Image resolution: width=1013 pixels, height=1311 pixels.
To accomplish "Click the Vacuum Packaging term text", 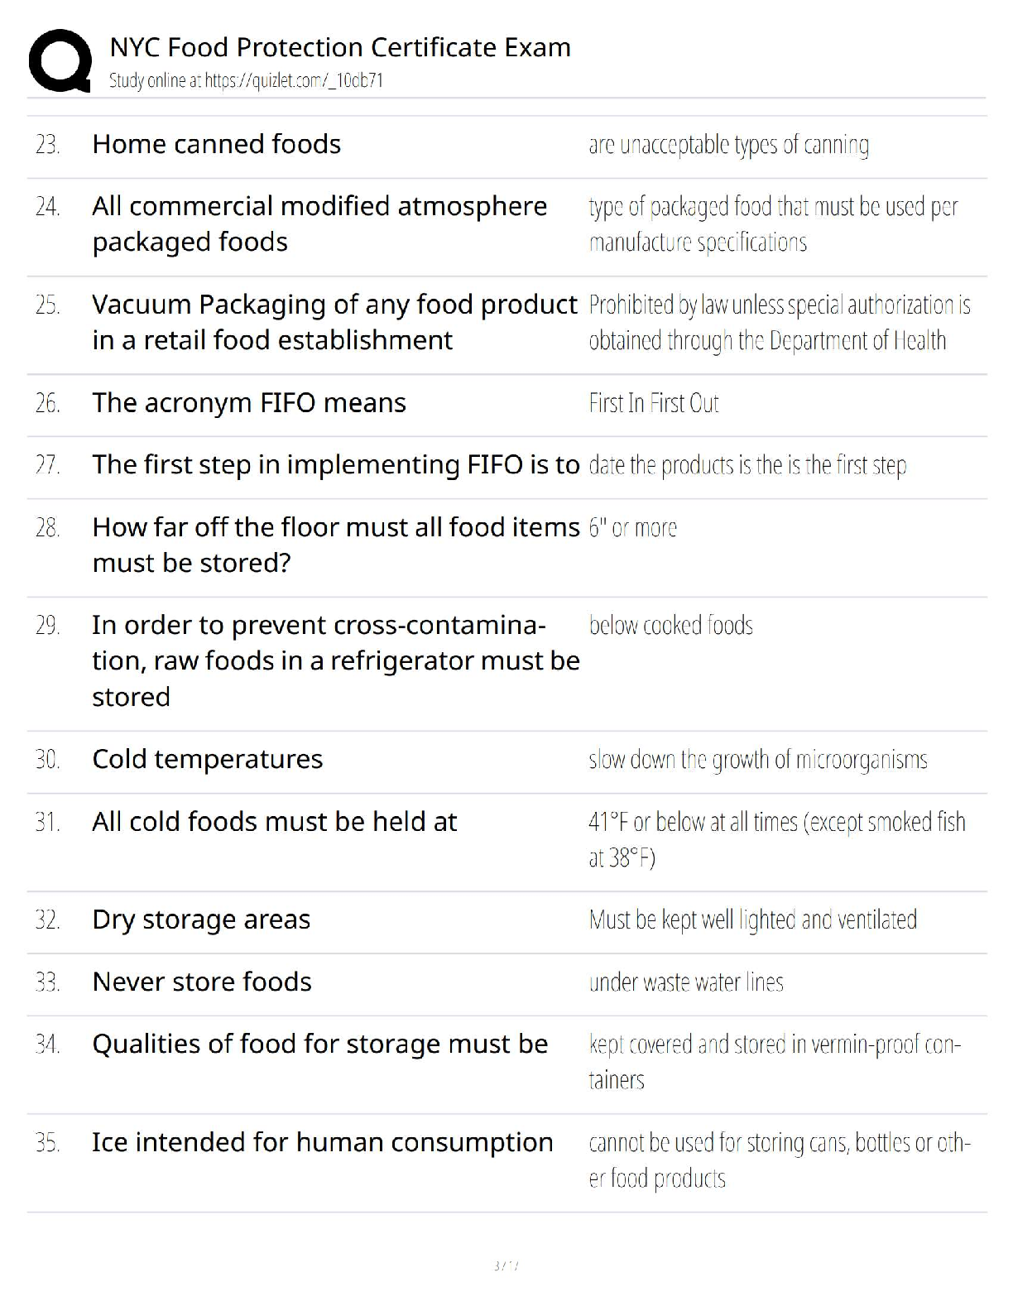I will [x=334, y=322].
